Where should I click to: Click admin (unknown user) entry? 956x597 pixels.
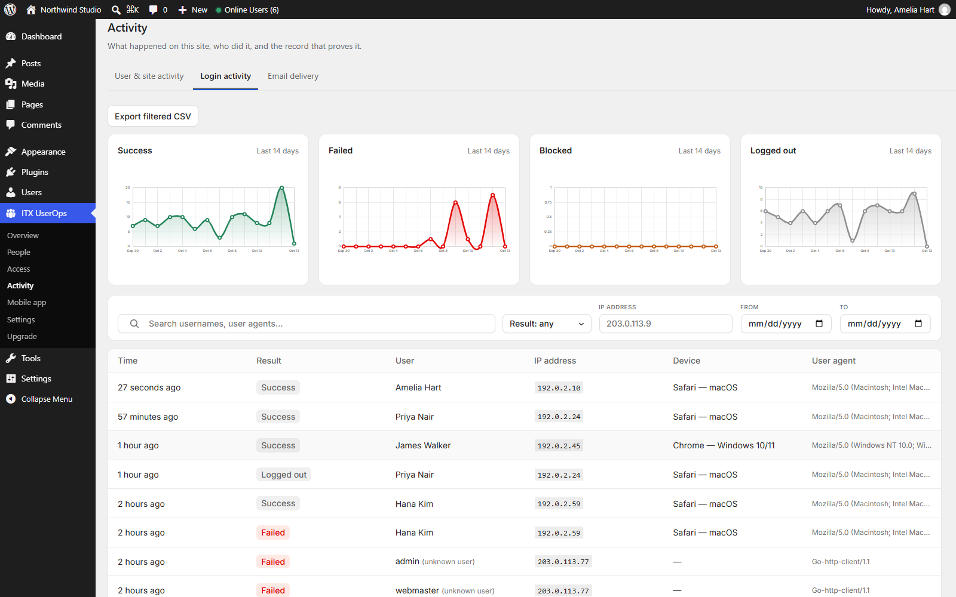click(x=435, y=562)
